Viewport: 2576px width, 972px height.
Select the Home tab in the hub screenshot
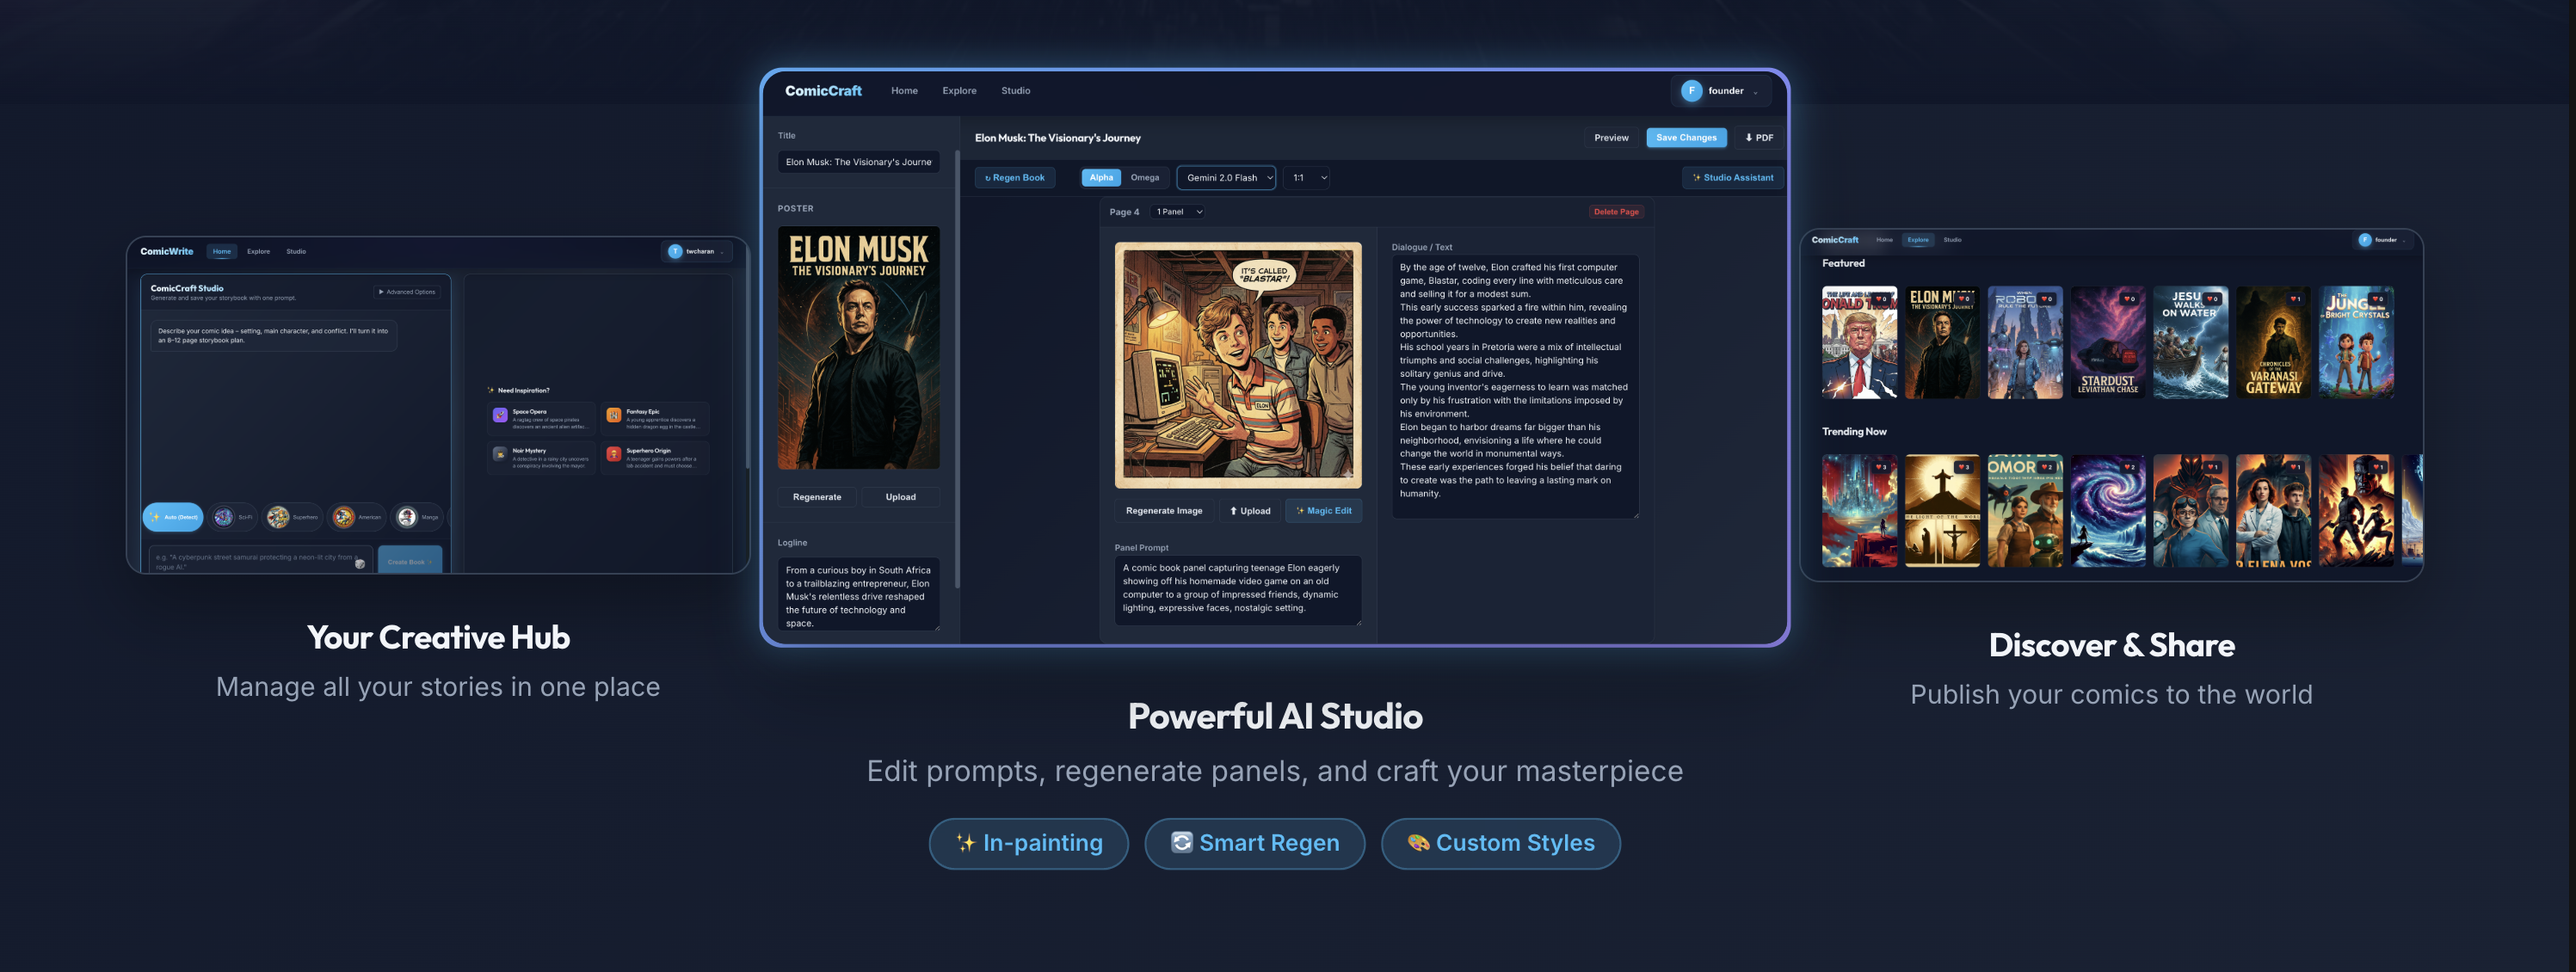pos(222,252)
